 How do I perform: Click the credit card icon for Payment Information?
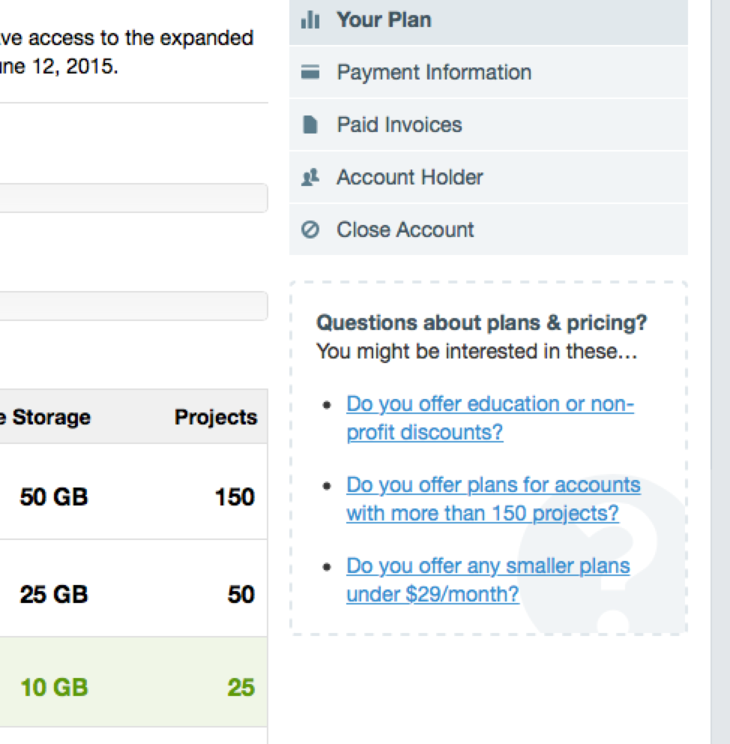click(x=310, y=72)
